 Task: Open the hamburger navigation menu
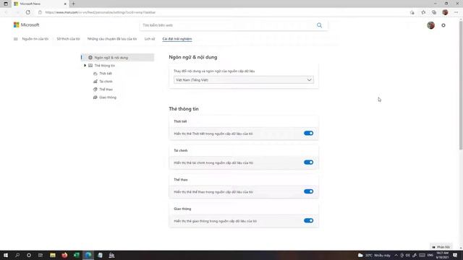click(x=16, y=39)
